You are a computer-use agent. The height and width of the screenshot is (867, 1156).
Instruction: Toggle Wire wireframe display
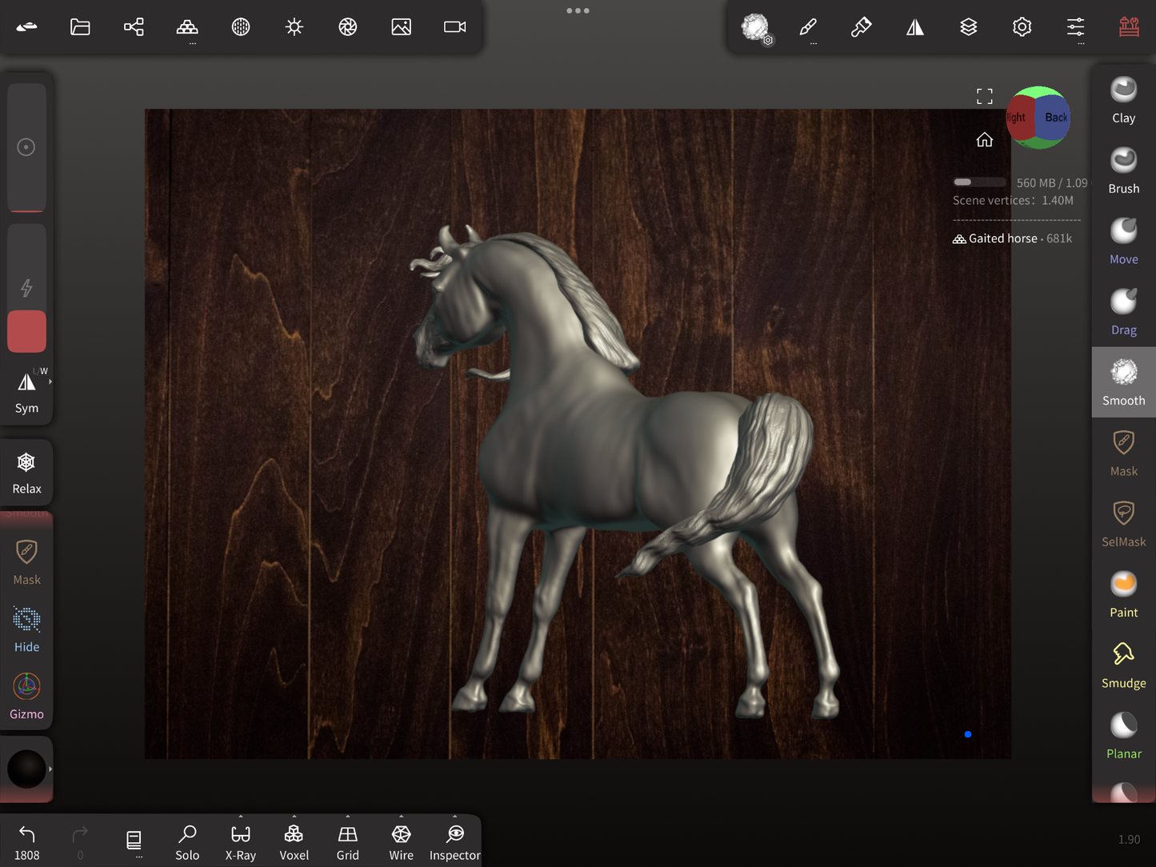[x=401, y=842]
